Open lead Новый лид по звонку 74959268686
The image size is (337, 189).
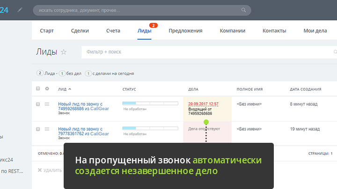coord(80,106)
